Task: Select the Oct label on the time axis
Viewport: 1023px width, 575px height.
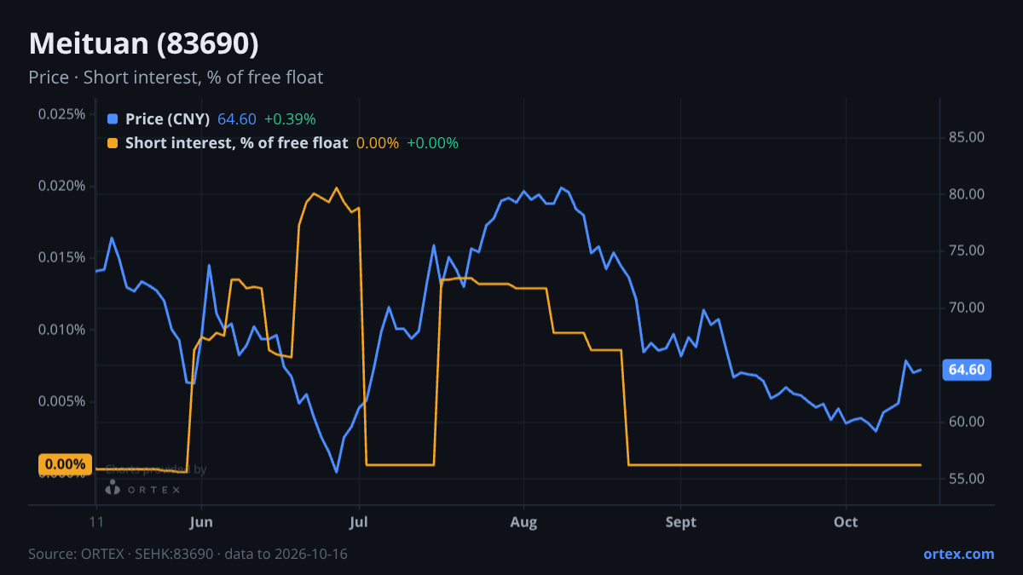Action: (x=846, y=522)
